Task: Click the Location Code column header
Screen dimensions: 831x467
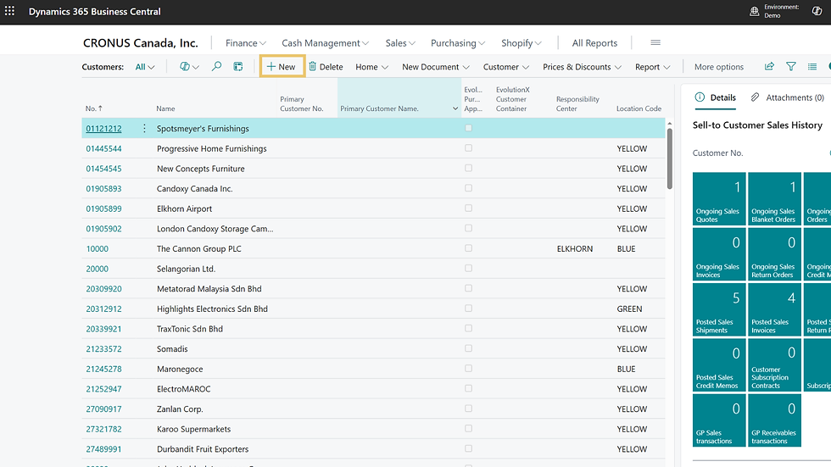Action: [639, 108]
